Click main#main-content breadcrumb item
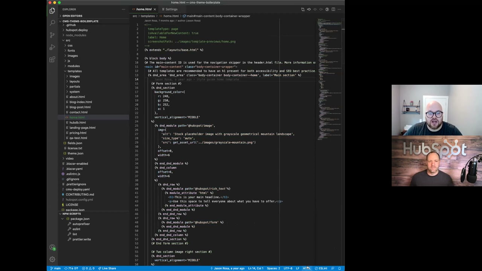This screenshot has width=482, height=271. [x=218, y=16]
